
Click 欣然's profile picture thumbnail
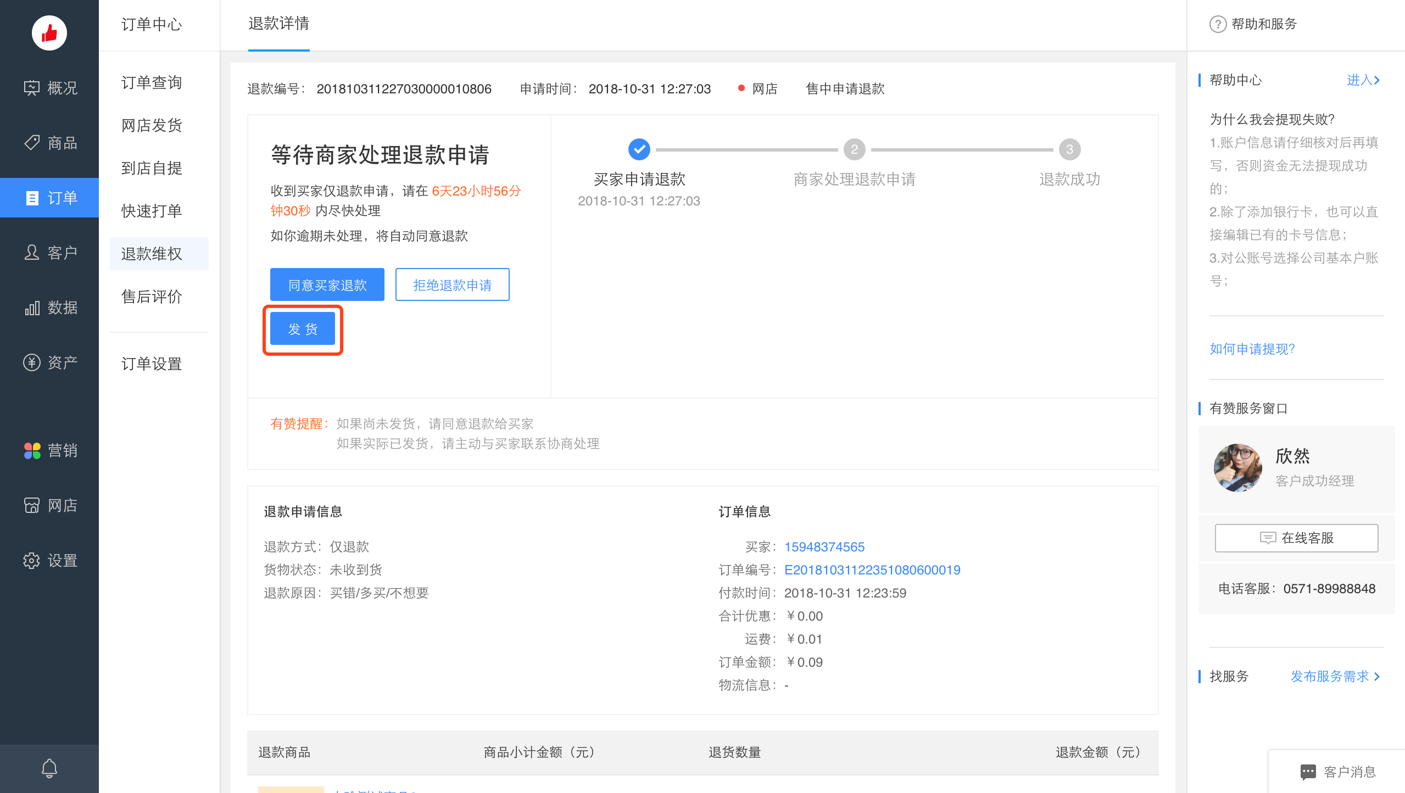1237,467
